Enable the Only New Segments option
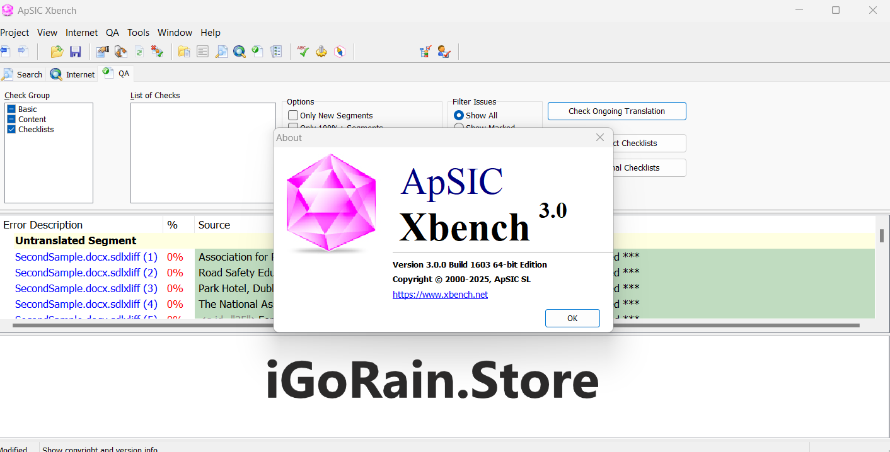The height and width of the screenshot is (452, 890). 293,115
